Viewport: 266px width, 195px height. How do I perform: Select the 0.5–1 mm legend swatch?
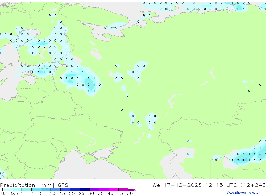(17, 190)
